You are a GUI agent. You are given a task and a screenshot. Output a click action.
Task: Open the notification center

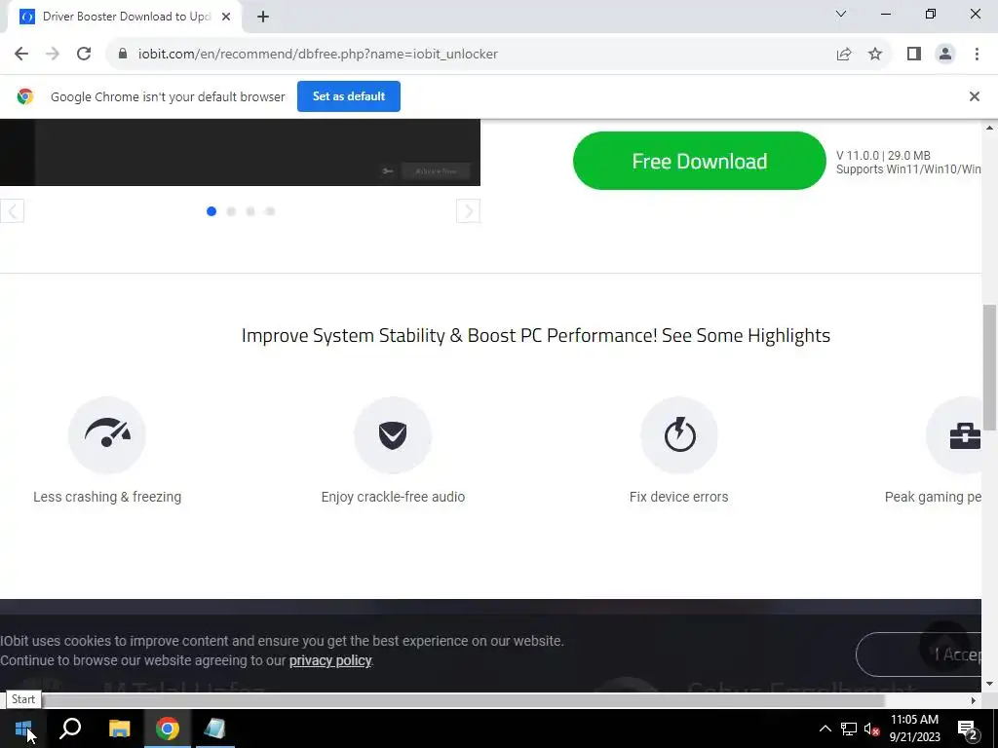click(968, 729)
